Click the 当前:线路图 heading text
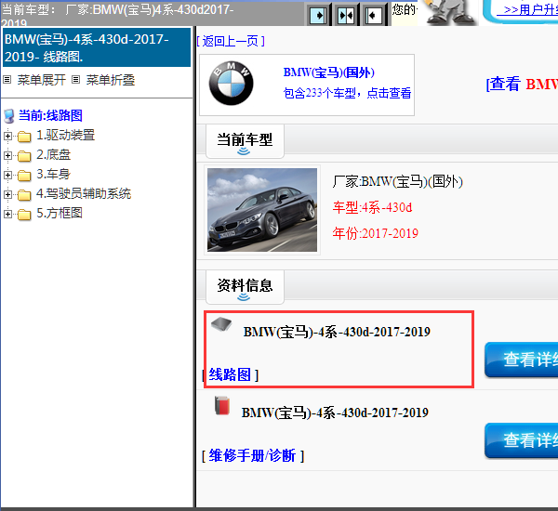 tap(50, 115)
